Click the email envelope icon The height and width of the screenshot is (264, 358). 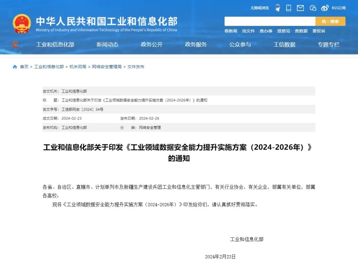pyautogui.click(x=300, y=8)
